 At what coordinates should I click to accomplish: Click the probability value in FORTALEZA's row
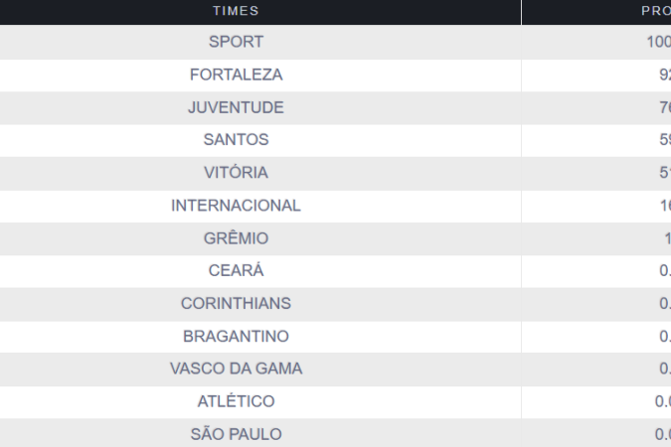661,74
